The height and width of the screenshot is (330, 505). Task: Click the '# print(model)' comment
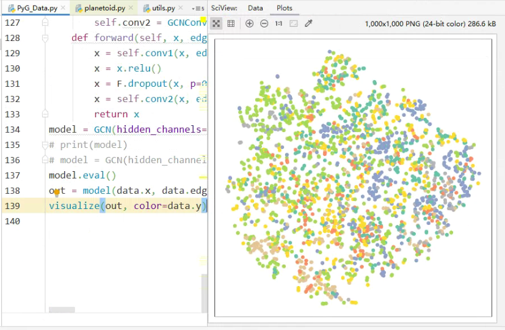[x=88, y=145]
